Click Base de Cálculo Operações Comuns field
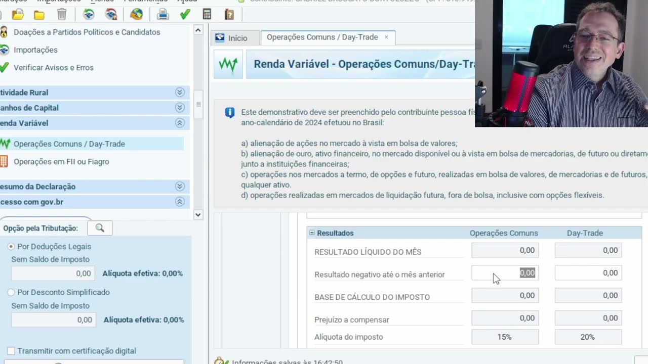The image size is (648, 364). click(505, 295)
